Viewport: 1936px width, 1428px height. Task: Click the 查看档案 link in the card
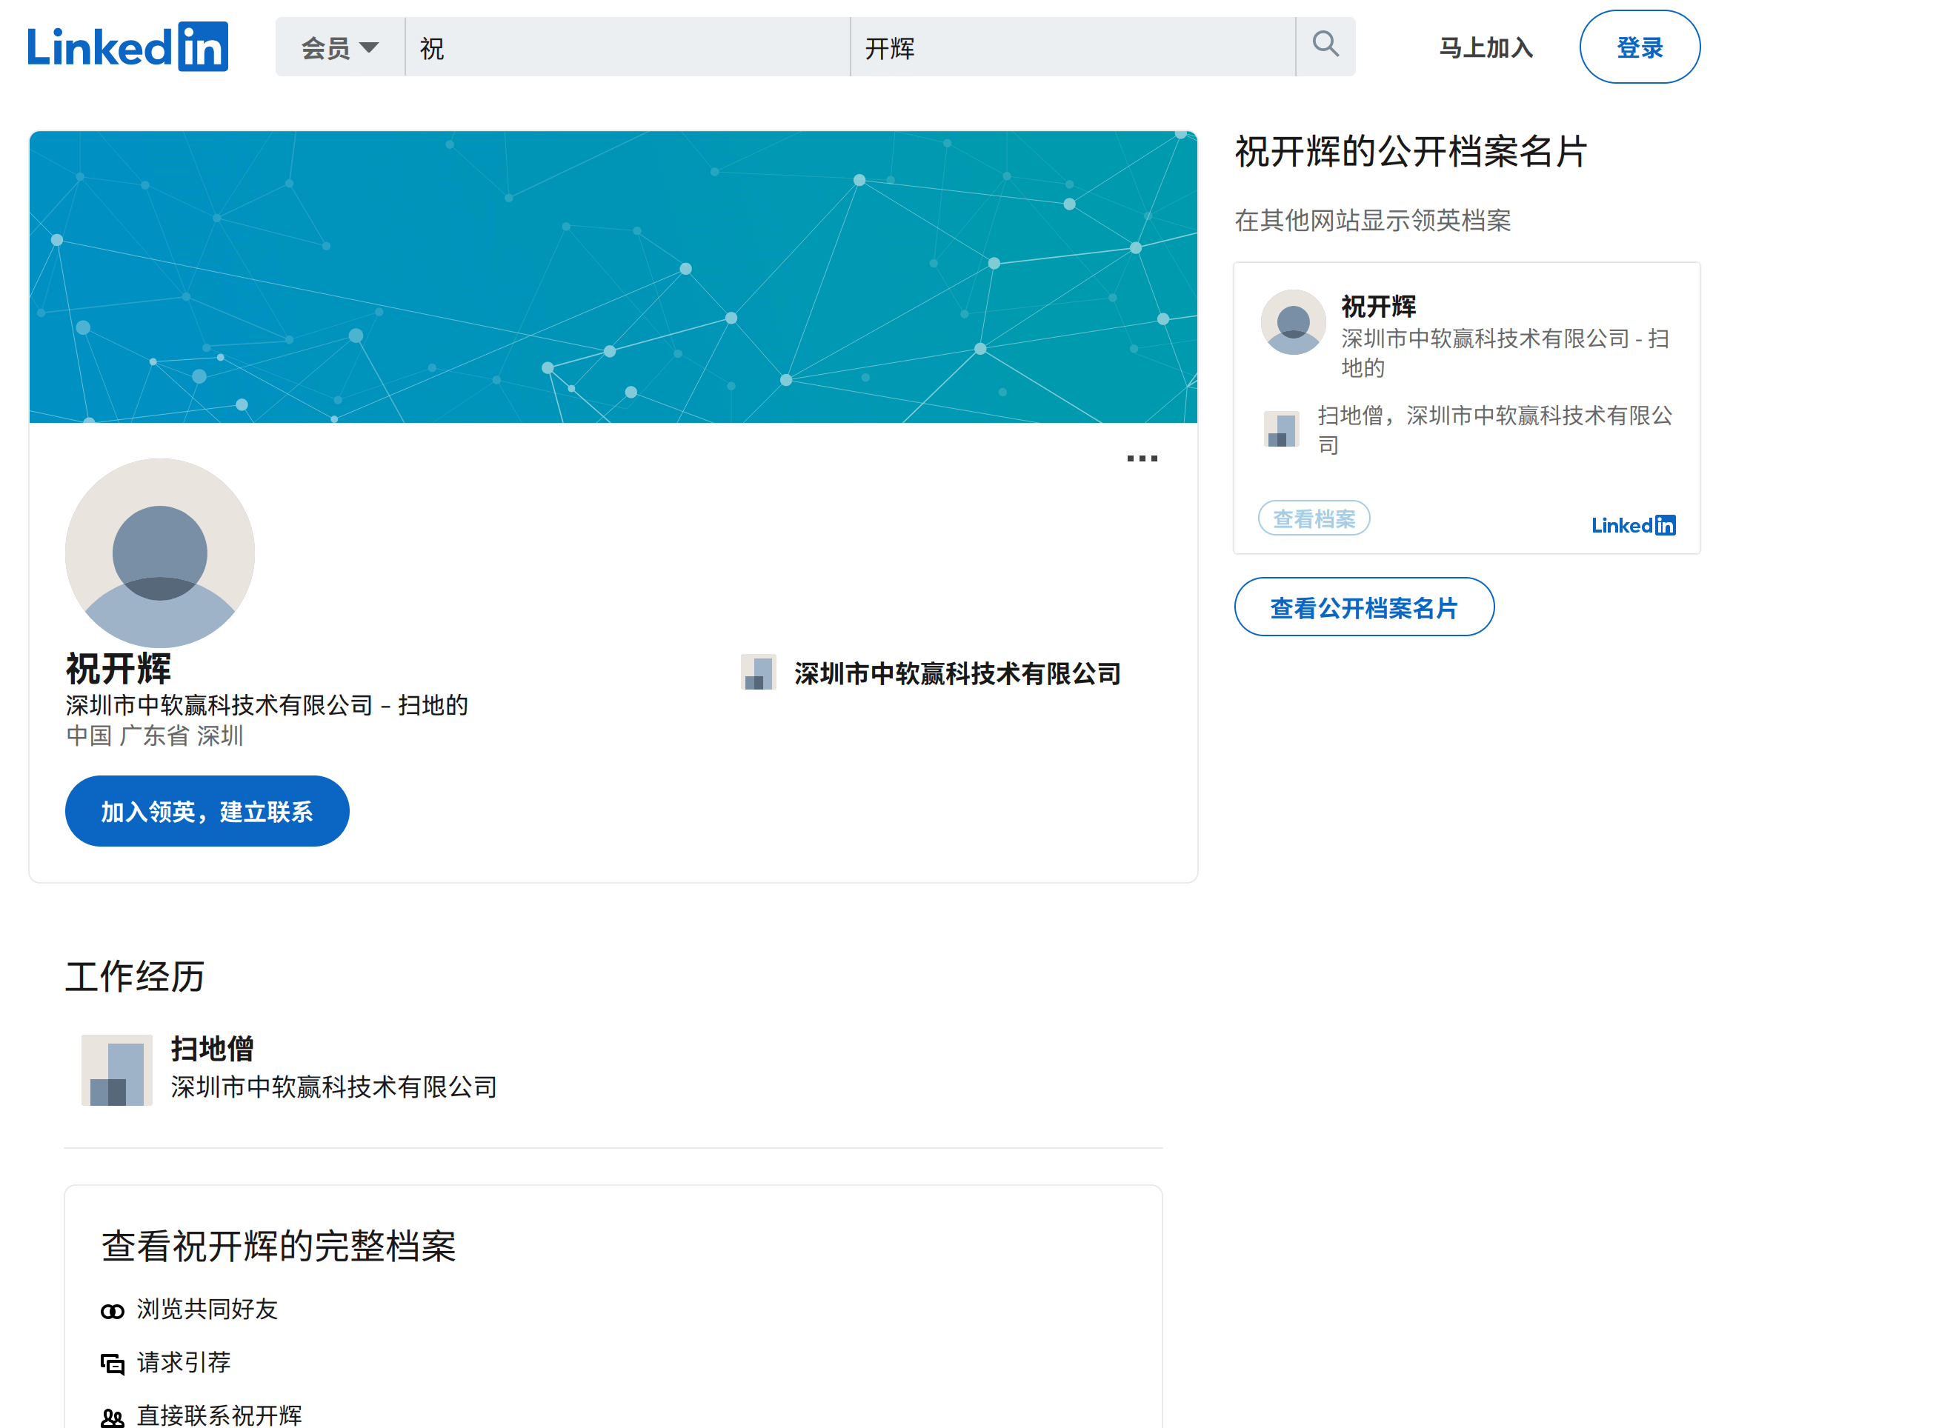click(x=1314, y=518)
